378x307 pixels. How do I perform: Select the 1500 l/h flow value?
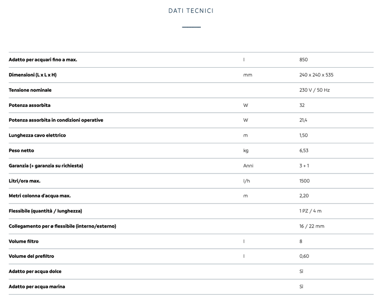pos(305,181)
